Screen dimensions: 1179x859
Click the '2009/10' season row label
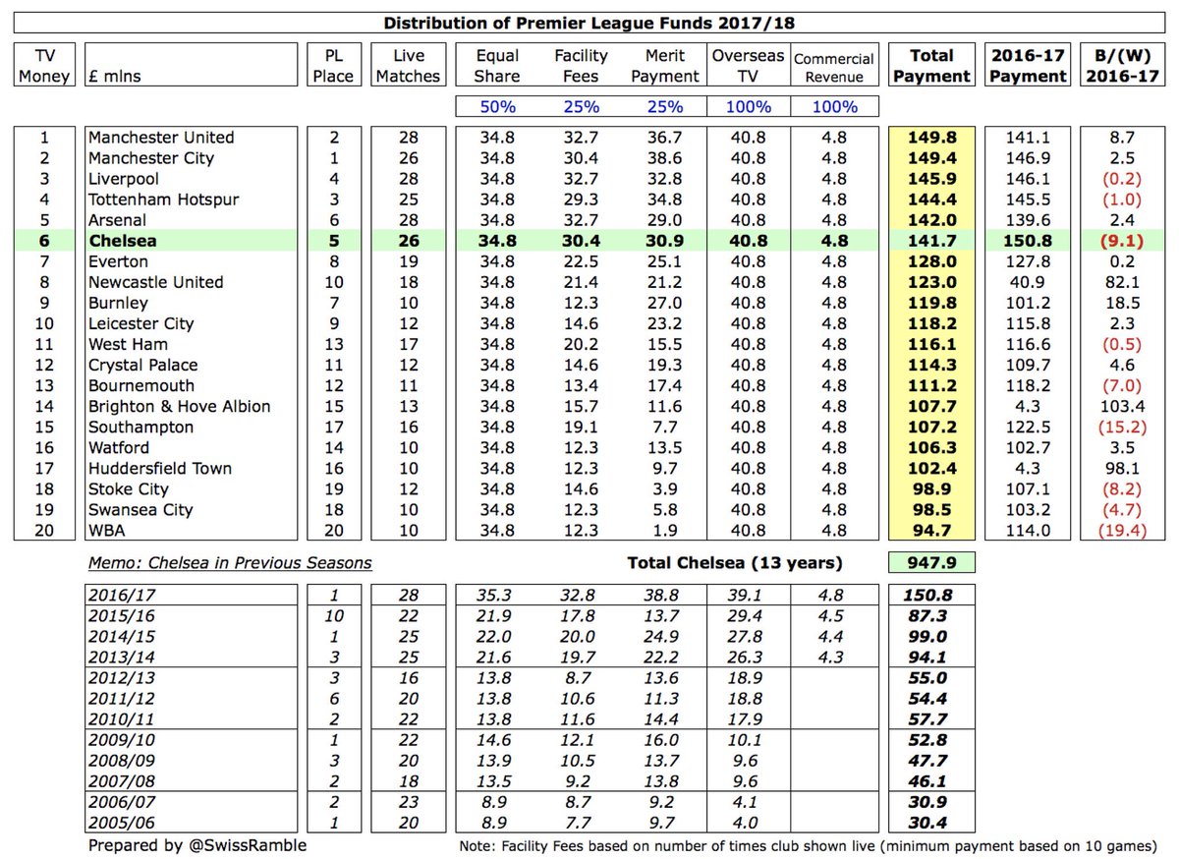point(122,741)
